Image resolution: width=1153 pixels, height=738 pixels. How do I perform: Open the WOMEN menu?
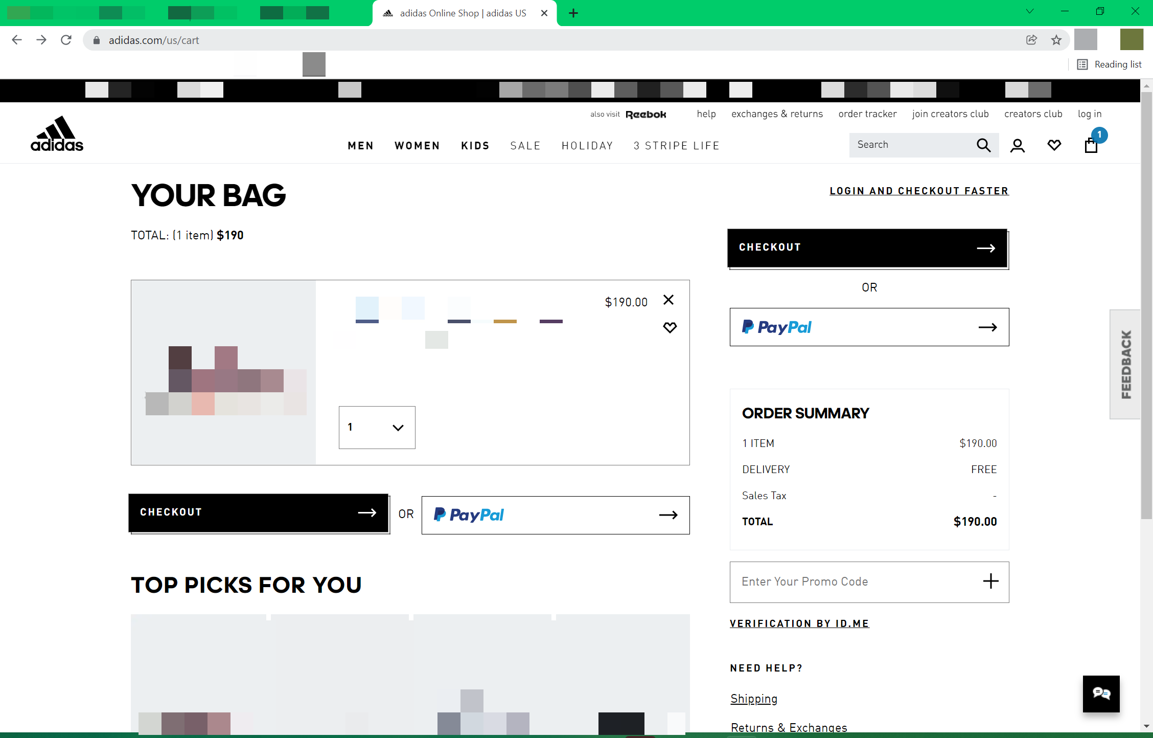tap(417, 146)
